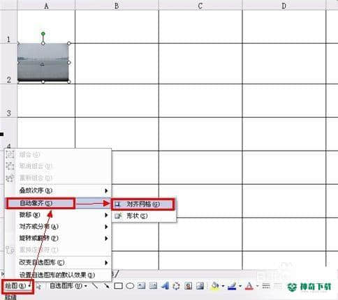Expand the 旋转或翻转 submenu
This screenshot has width=338, height=300.
(58, 238)
